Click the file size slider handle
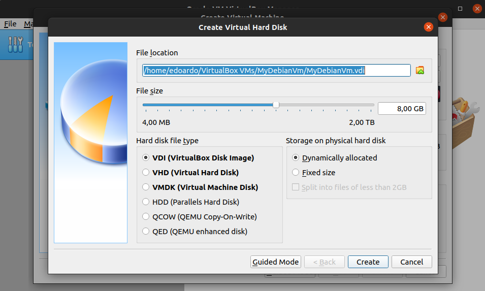 276,105
